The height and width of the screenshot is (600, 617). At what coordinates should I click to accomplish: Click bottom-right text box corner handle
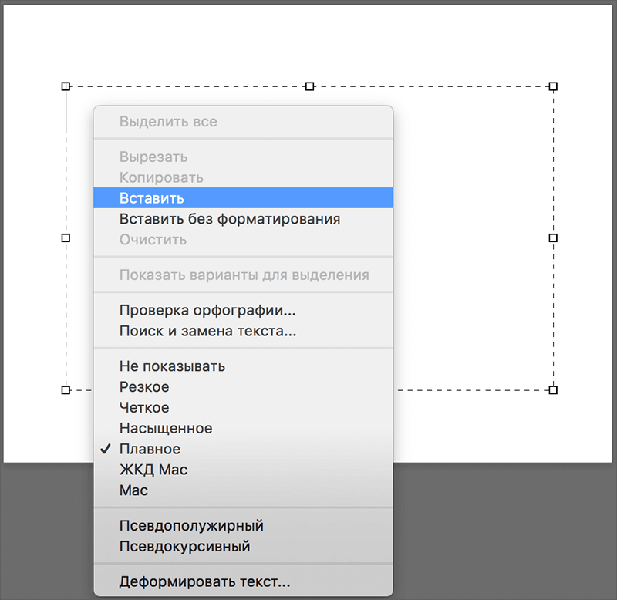pos(553,390)
